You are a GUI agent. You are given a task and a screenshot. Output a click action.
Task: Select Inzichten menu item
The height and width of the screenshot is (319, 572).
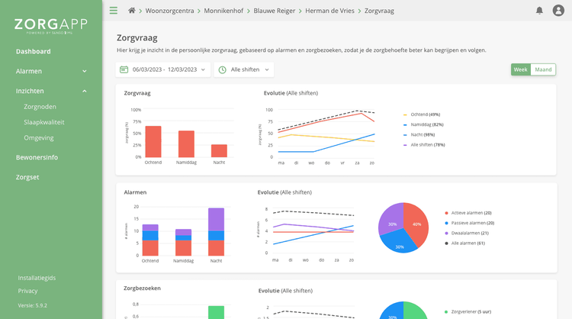click(x=30, y=91)
